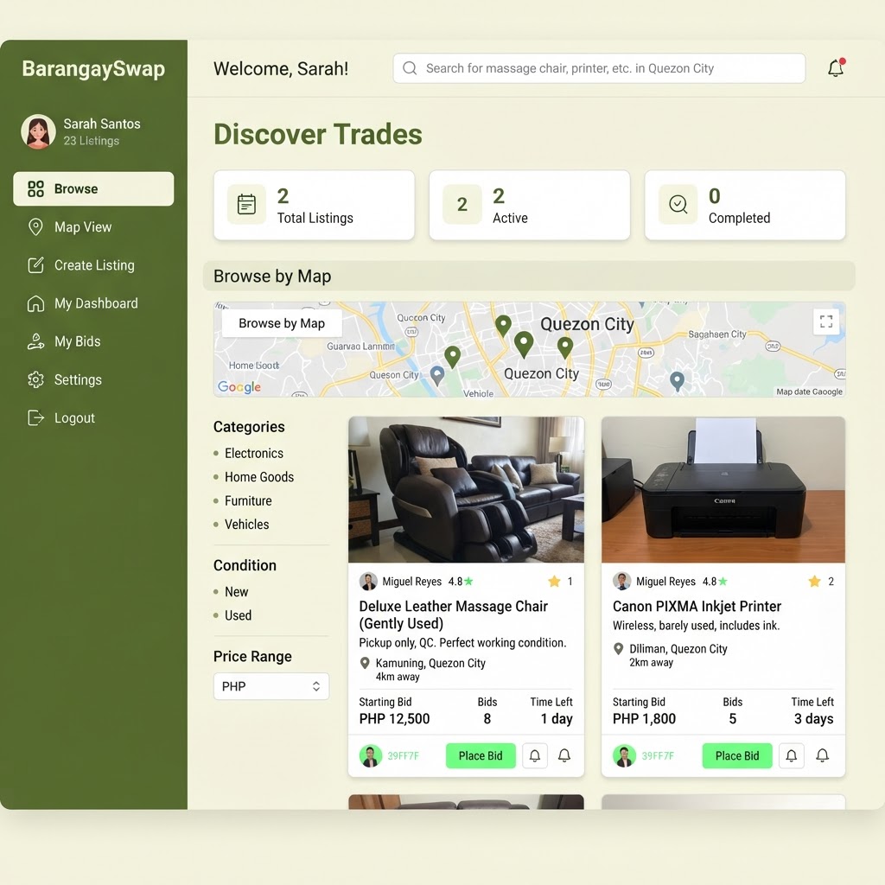Click the Kamuning location pin icon
This screenshot has width=885, height=885.
tap(366, 663)
